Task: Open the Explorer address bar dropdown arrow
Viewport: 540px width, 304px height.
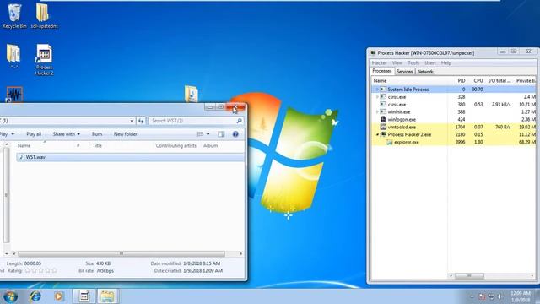Action: [x=132, y=121]
